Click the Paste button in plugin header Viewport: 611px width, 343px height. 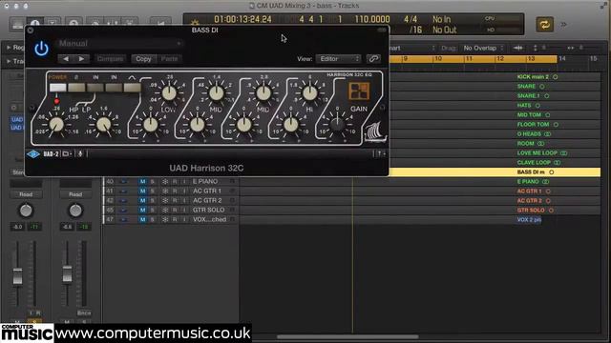click(170, 59)
